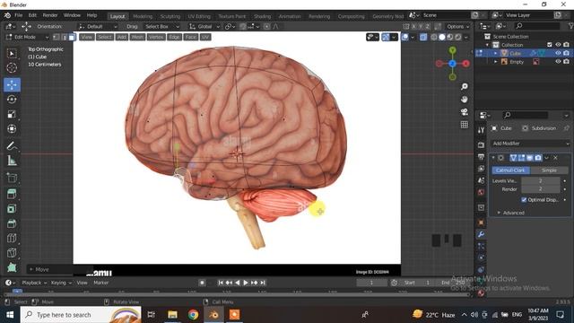Open Playback menu in timeline

pyautogui.click(x=34, y=283)
